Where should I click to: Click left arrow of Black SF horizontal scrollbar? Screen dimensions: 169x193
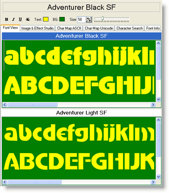(4, 105)
